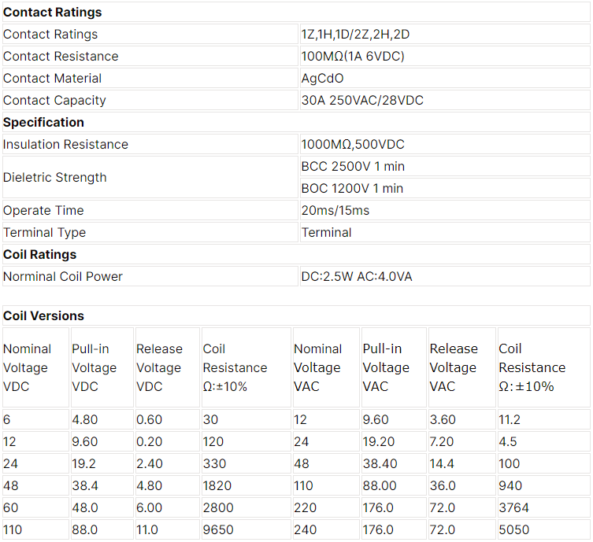This screenshot has height=542, width=593.
Task: Click the Terminal Type label cell
Action: 150,232
